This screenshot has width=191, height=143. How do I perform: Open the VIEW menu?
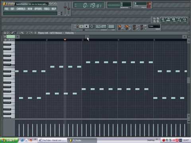point(30,9)
